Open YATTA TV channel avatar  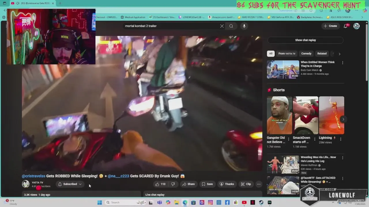click(26, 184)
